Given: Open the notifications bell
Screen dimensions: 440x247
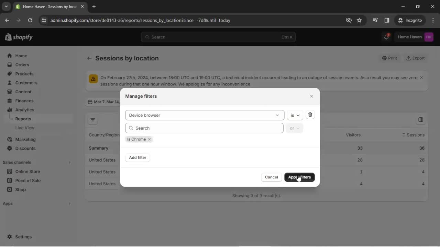Looking at the screenshot, I should pos(386,37).
